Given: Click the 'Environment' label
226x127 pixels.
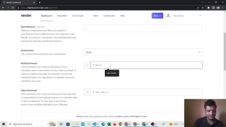Looking at the screenshot, I should pos(27,50).
